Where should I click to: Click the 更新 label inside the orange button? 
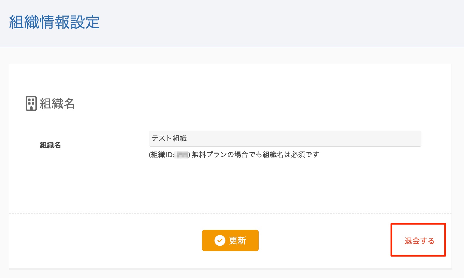click(237, 240)
